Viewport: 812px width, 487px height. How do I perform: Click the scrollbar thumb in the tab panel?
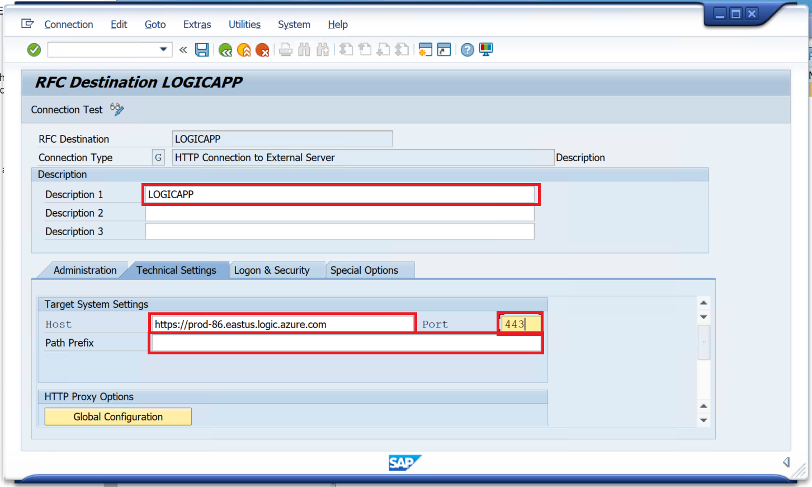(704, 342)
